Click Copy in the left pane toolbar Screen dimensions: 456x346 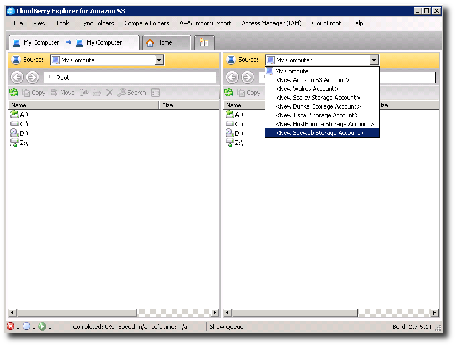34,93
